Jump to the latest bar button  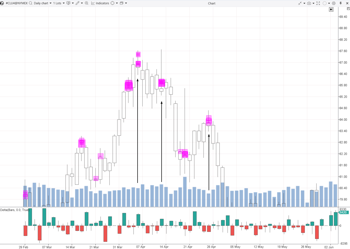coord(331,9)
